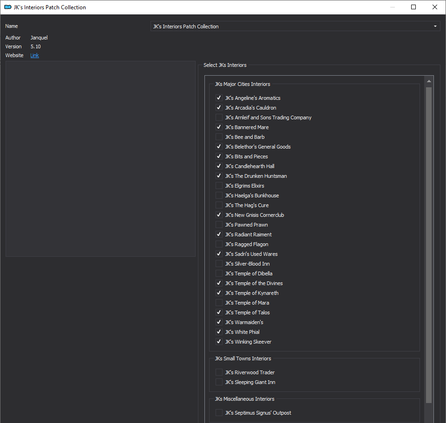The width and height of the screenshot is (446, 423).
Task: Tick JK's The Hag's Cure
Action: point(219,205)
